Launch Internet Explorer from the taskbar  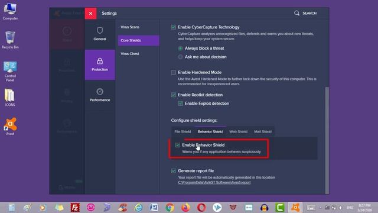pyautogui.click(x=138, y=208)
